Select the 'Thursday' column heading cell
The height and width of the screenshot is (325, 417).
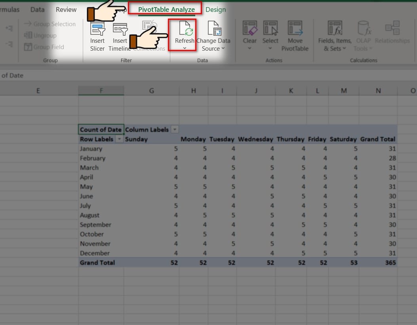tap(290, 139)
